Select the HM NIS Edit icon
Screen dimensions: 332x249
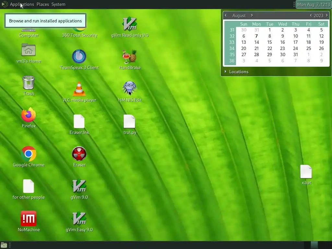point(130,88)
